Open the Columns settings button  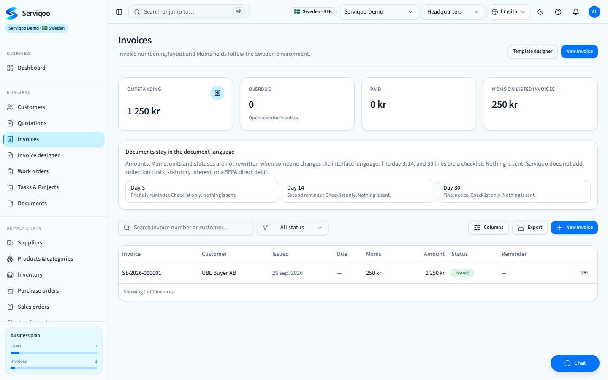(489, 228)
